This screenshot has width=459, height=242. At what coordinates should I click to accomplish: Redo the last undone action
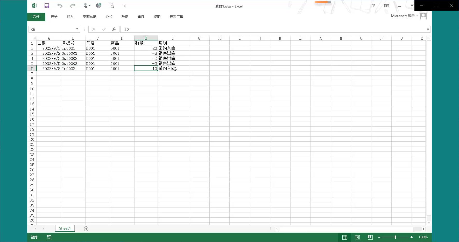pos(73,6)
